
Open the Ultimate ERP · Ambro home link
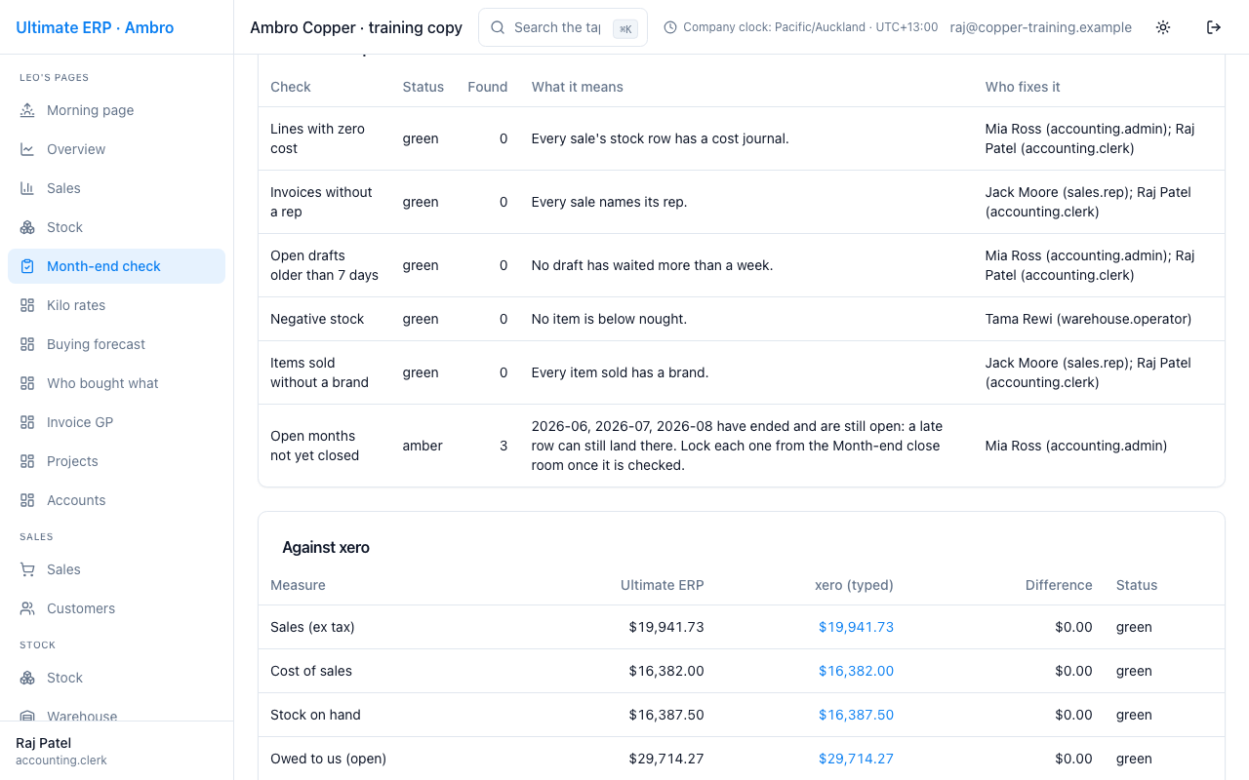tap(95, 27)
